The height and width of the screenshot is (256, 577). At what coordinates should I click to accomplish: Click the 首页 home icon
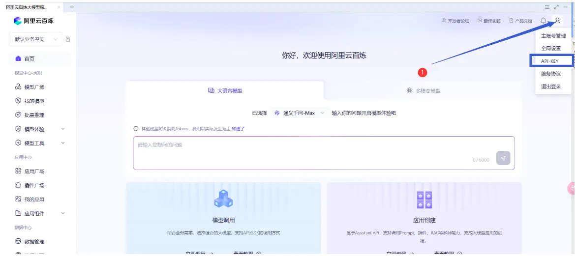tap(18, 58)
